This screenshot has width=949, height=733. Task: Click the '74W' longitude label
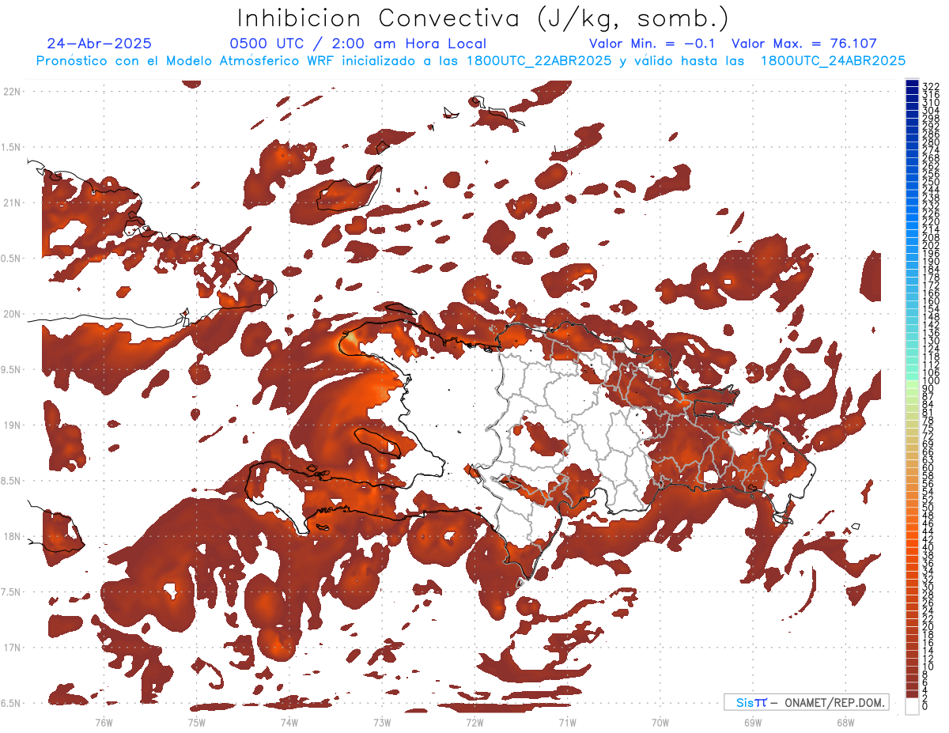point(289,722)
